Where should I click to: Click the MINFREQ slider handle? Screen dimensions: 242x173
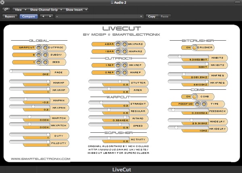click(184, 74)
